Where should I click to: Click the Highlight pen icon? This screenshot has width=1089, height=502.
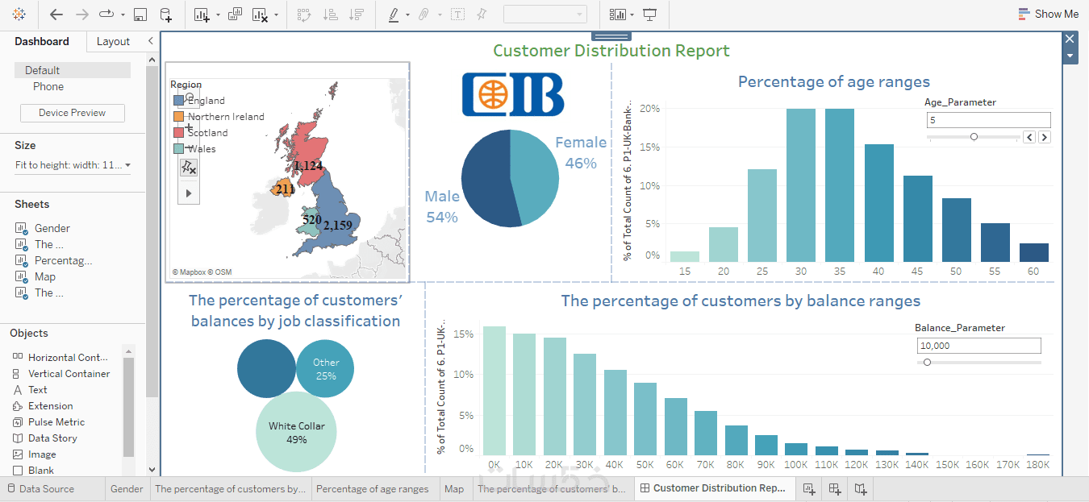coord(394,15)
